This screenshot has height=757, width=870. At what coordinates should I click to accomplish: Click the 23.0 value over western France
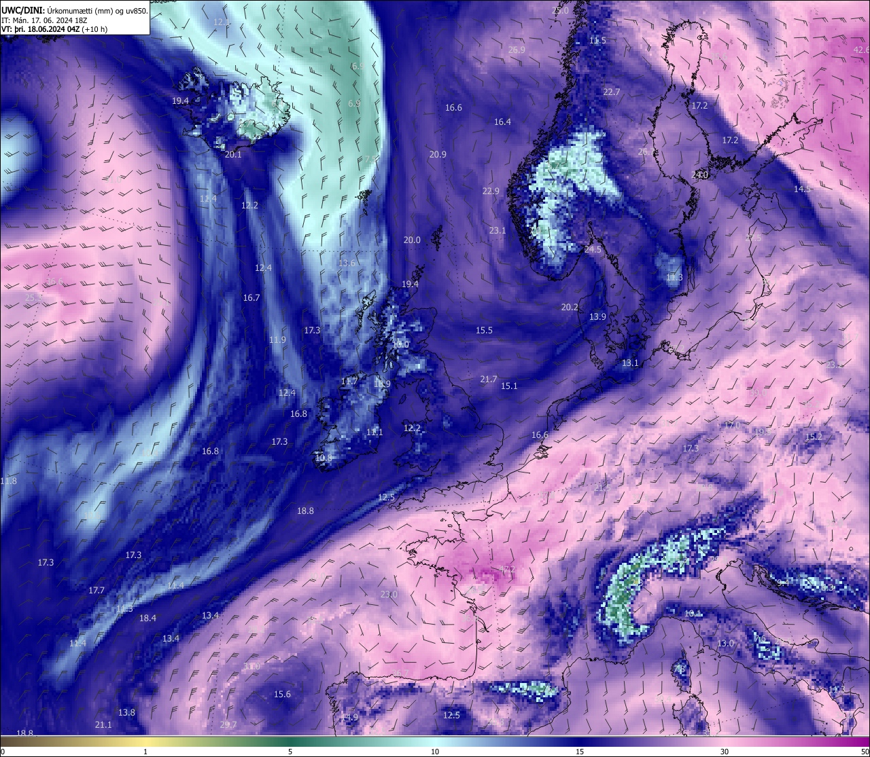click(x=389, y=595)
